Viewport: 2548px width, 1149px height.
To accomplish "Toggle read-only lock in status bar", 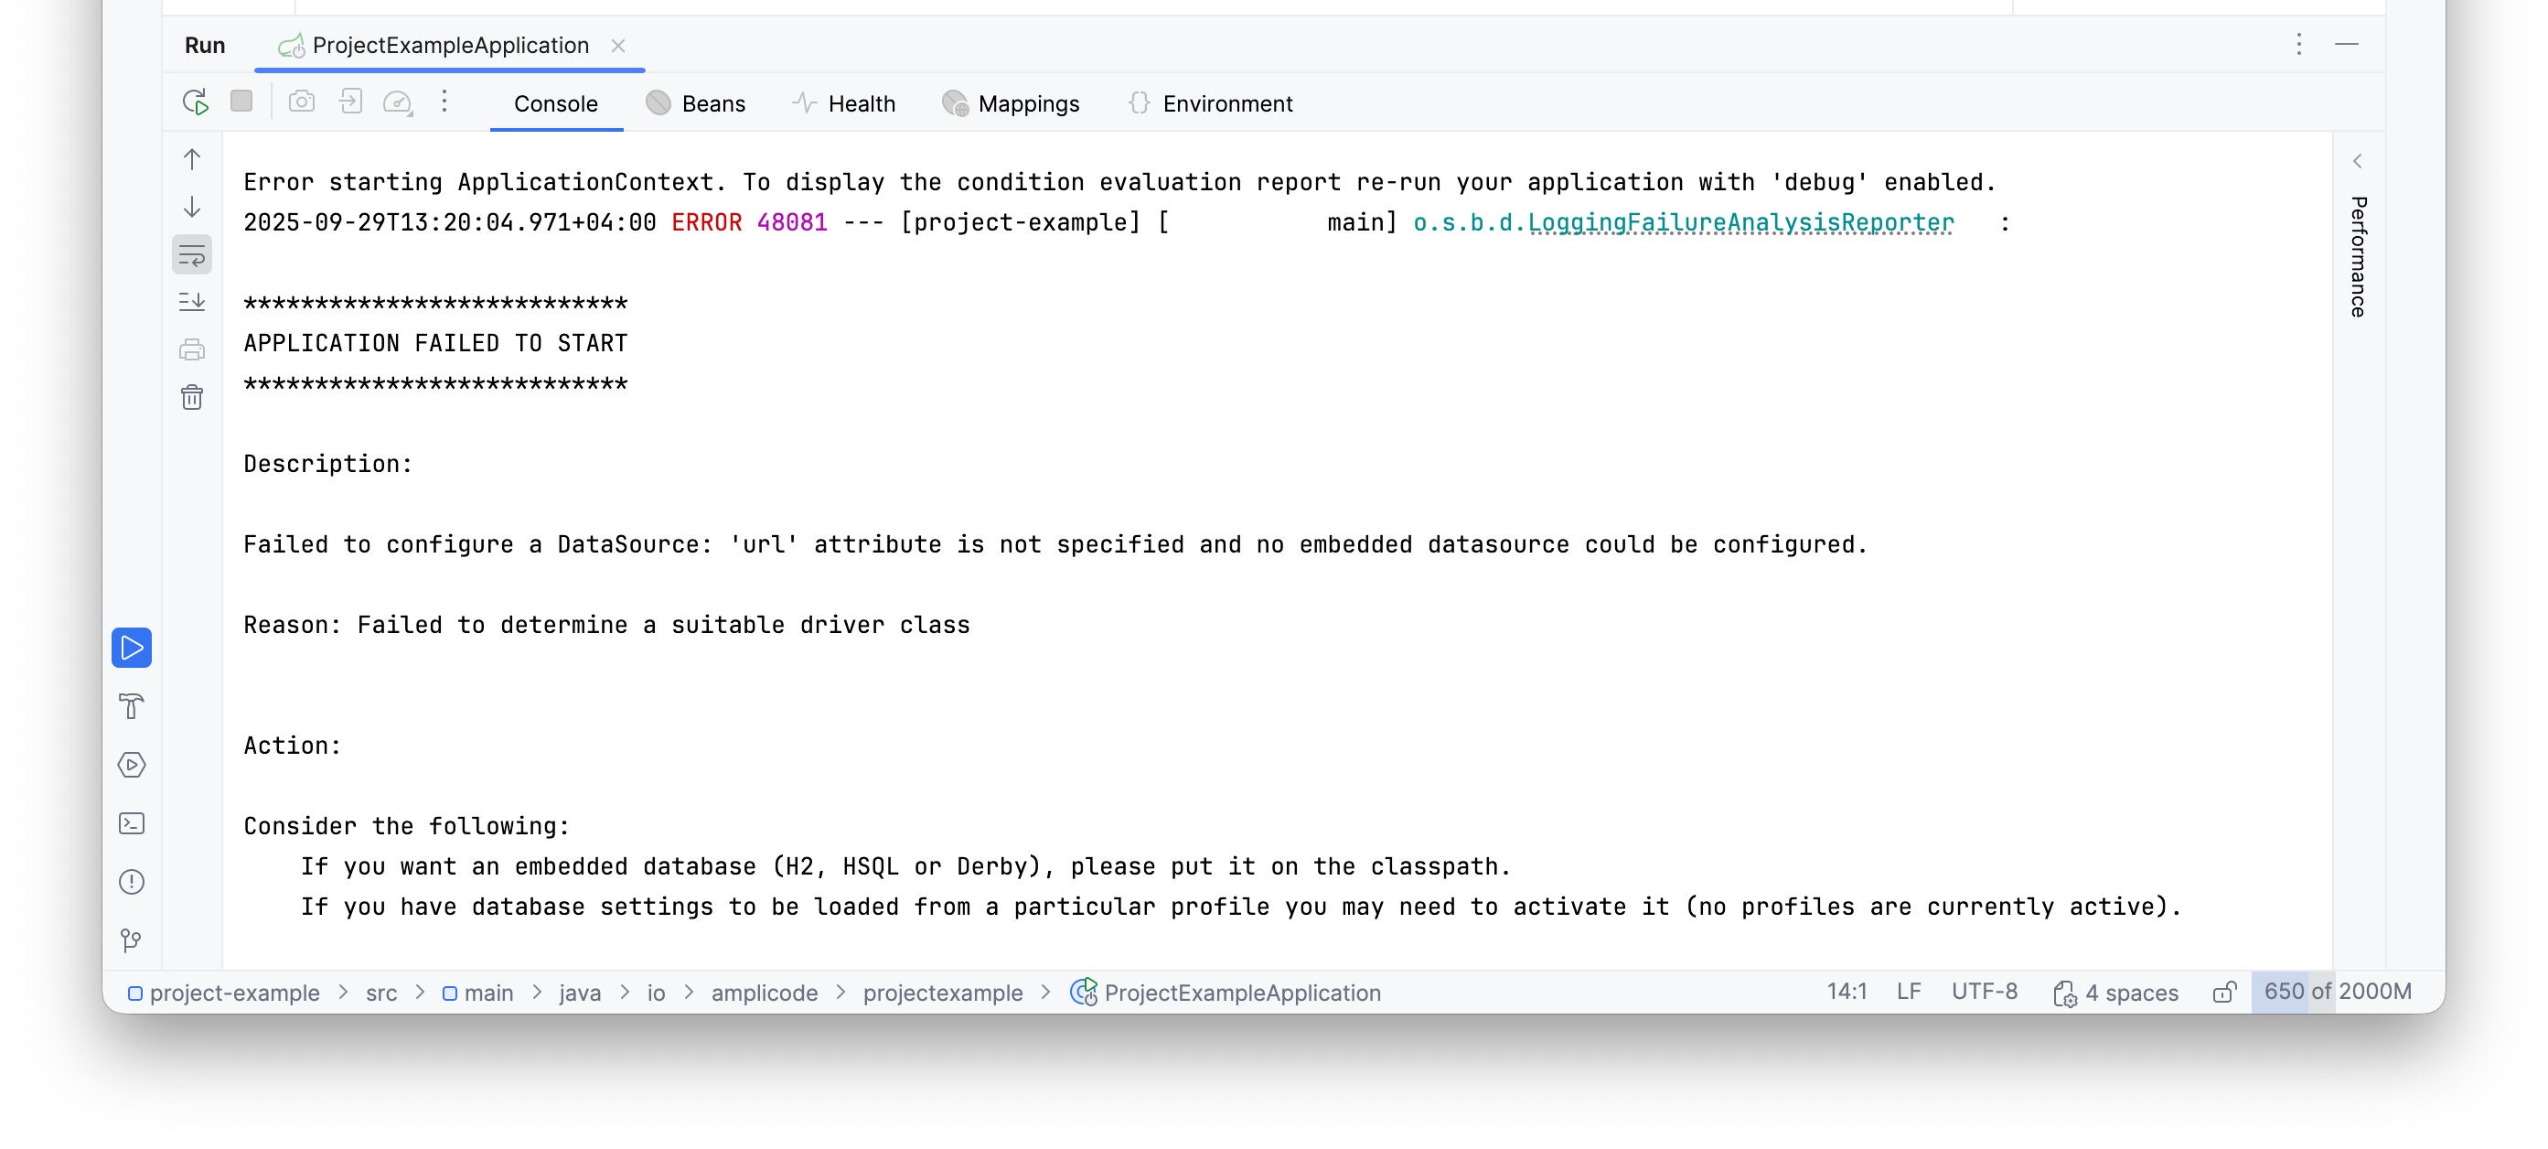I will 2223,993.
